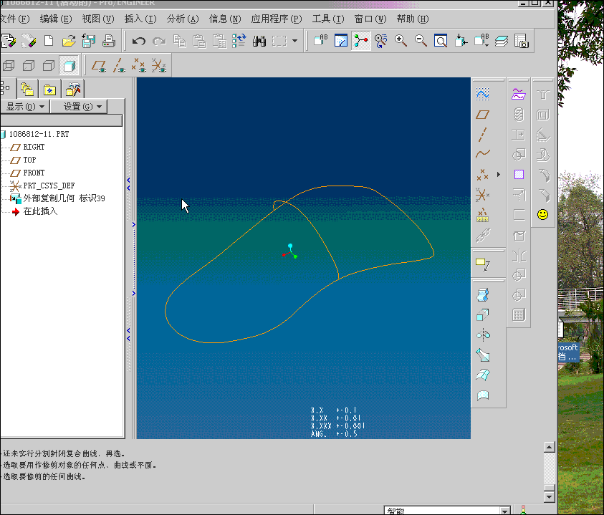Click the binoculars Find icon
The height and width of the screenshot is (515, 604).
(259, 41)
